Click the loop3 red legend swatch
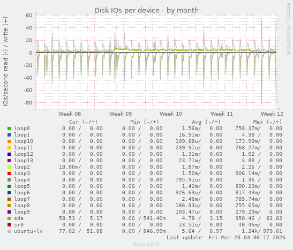The image size is (293, 250). coord(9,173)
